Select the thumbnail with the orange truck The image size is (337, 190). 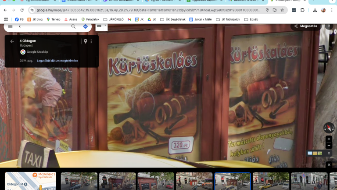(x=194, y=181)
